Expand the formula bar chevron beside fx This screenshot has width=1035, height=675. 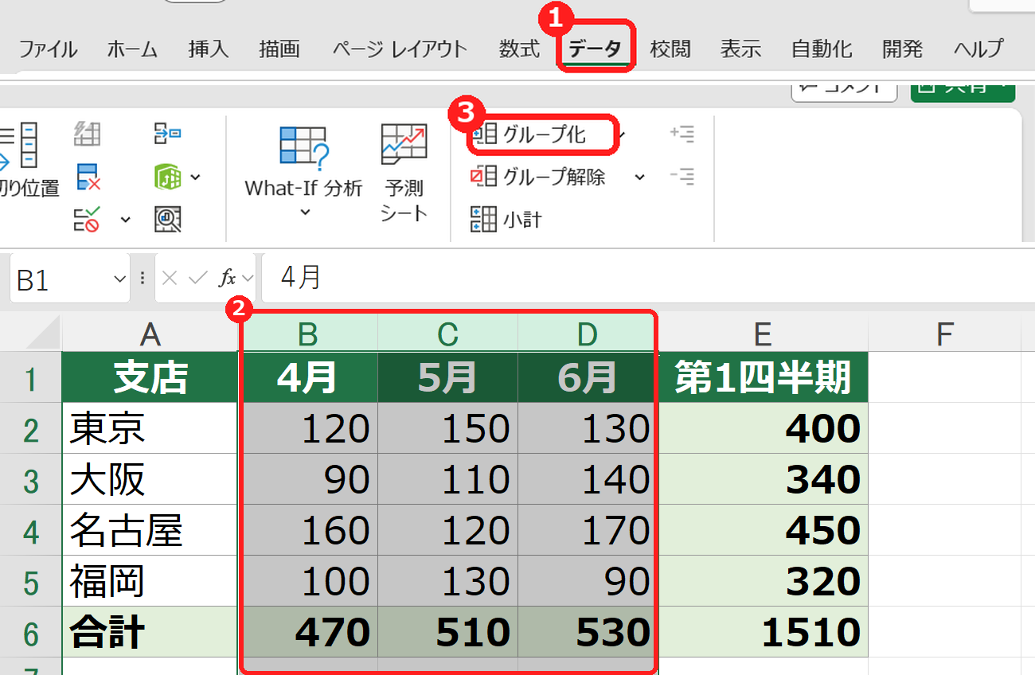(248, 278)
